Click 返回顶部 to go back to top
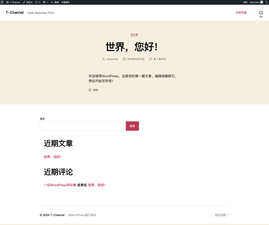 coord(221,215)
